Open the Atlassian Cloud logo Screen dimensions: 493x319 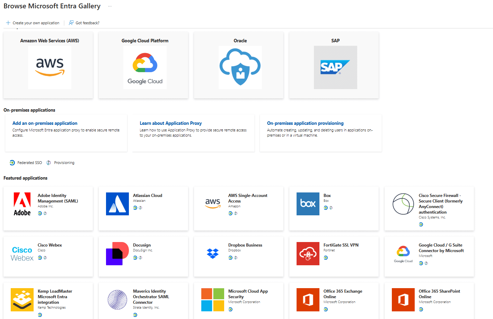point(117,204)
